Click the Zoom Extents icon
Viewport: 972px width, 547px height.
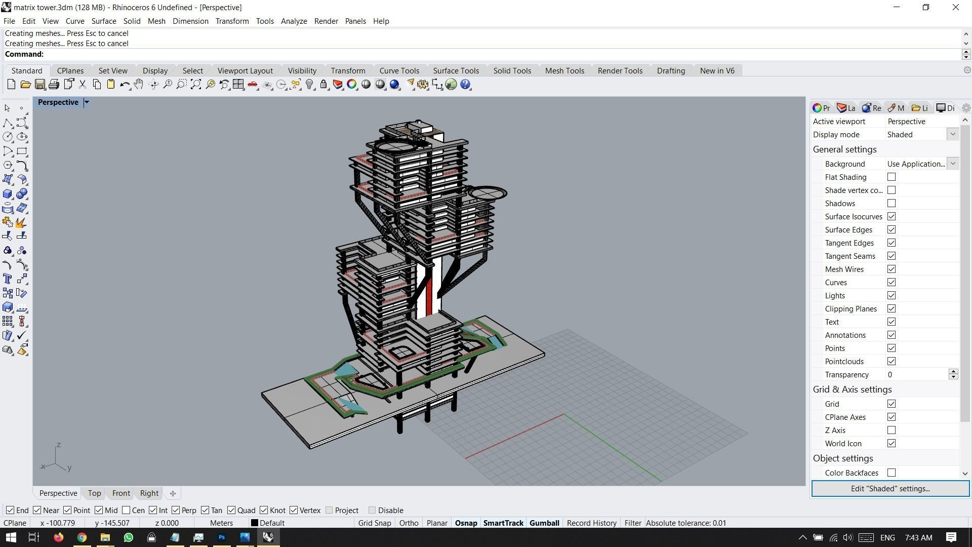click(196, 85)
